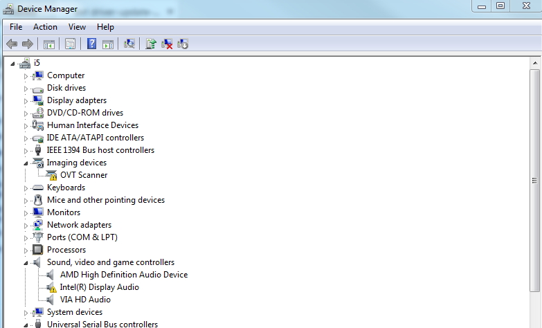Select the Computer label
This screenshot has height=328, width=542.
pyautogui.click(x=66, y=75)
